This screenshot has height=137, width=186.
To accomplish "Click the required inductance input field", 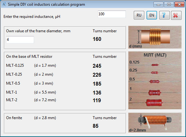I will click(111, 14).
